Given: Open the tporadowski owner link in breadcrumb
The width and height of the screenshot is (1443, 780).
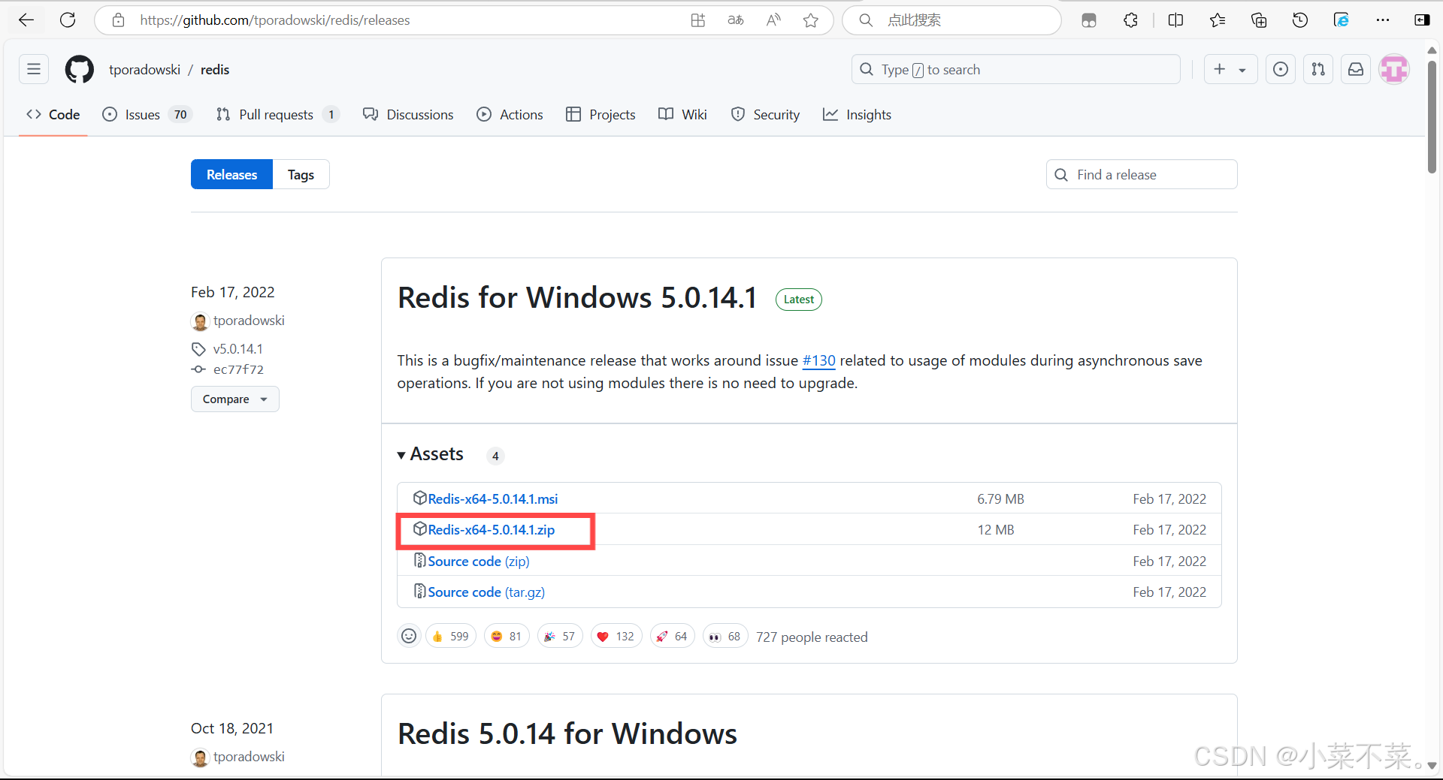Looking at the screenshot, I should (x=144, y=69).
